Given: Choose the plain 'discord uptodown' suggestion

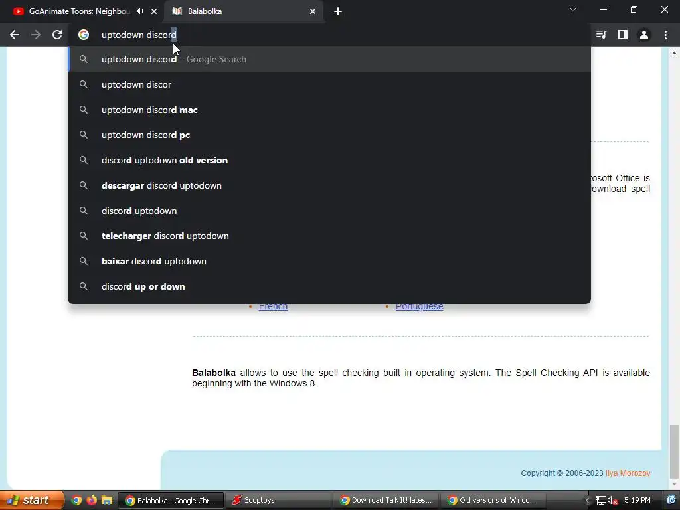Looking at the screenshot, I should [329, 211].
